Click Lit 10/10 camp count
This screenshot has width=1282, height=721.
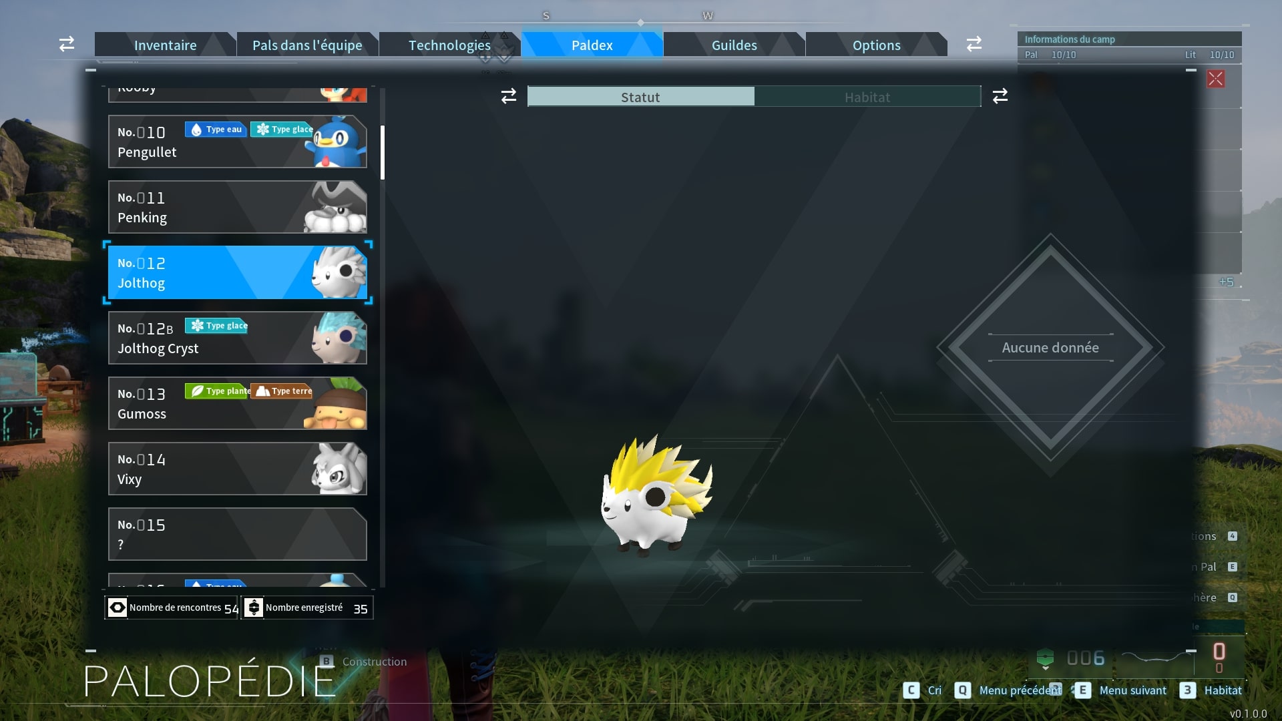(x=1210, y=55)
